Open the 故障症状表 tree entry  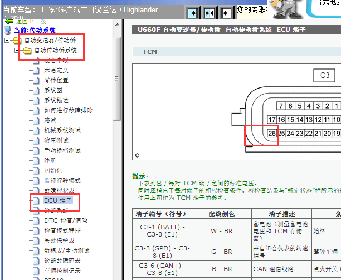pyautogui.click(x=60, y=190)
